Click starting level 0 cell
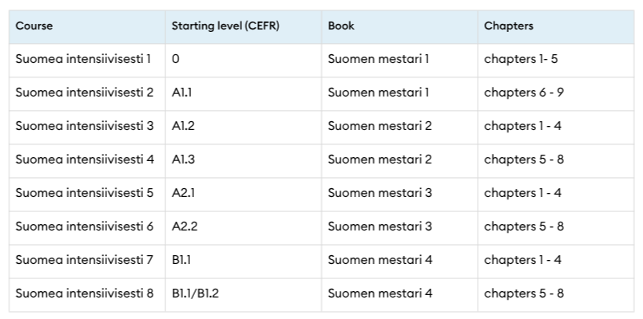This screenshot has width=643, height=319. (176, 59)
